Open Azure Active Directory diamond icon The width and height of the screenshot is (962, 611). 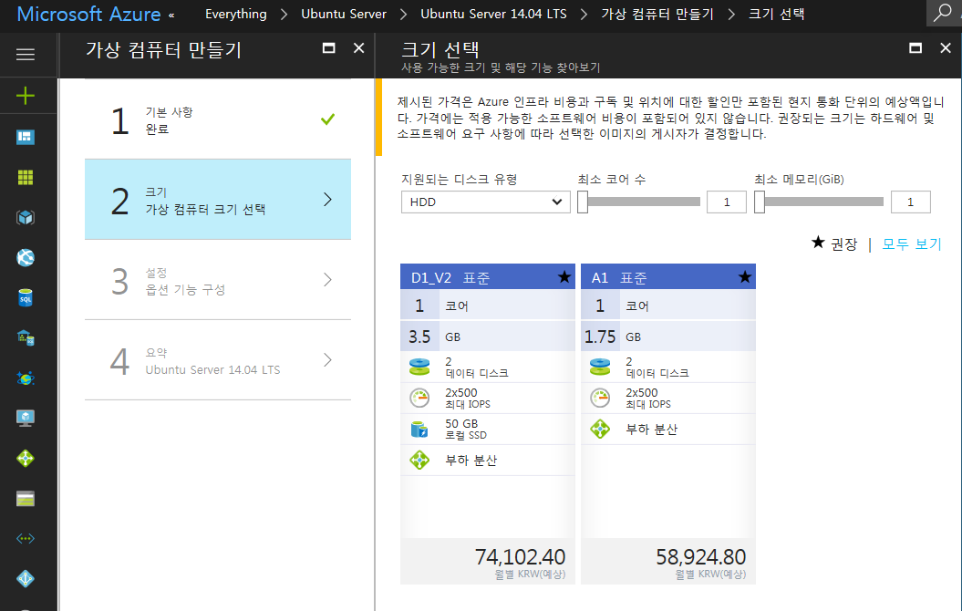coord(26,578)
